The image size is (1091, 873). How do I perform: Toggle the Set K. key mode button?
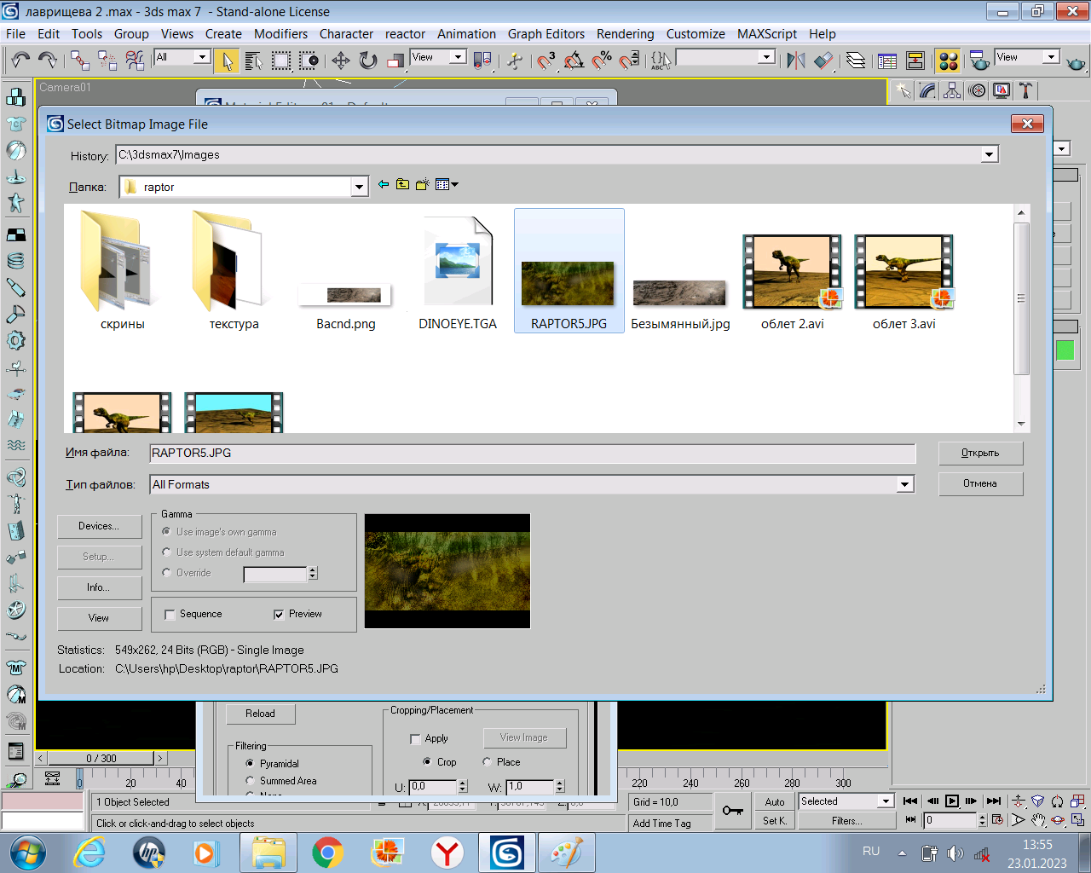[x=775, y=821]
